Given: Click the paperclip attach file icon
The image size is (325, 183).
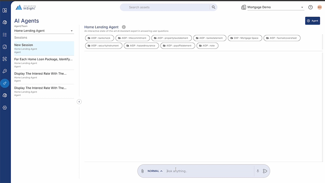Looking at the screenshot, I should [x=143, y=171].
